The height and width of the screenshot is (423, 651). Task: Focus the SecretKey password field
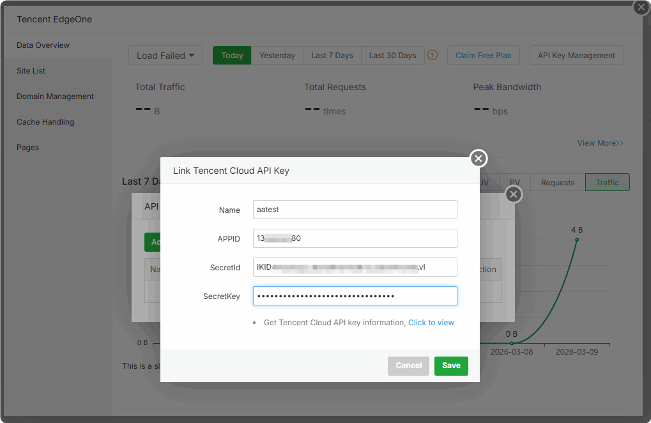(x=355, y=296)
